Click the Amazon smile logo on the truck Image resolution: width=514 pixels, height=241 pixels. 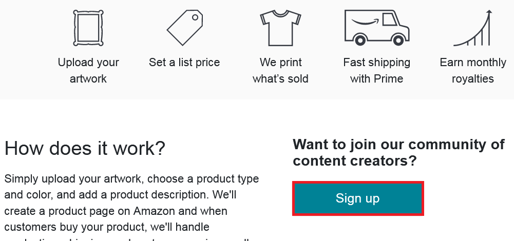pyautogui.click(x=365, y=22)
